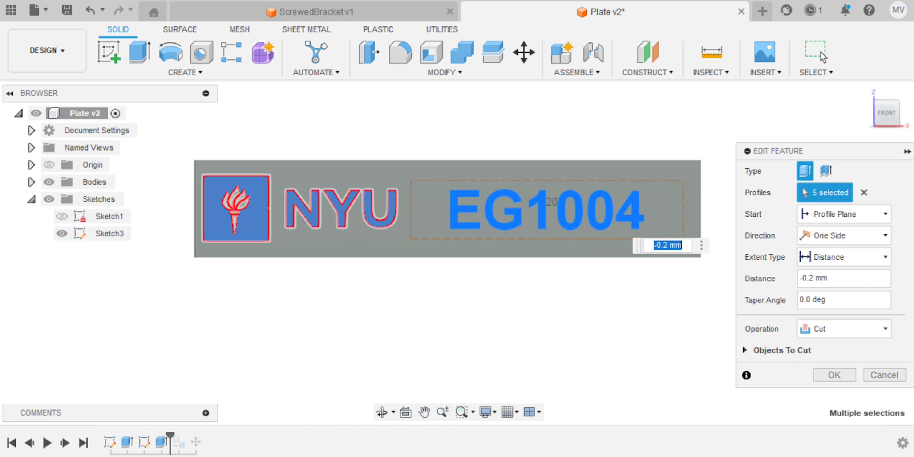Activate Plate v2 radio button
Screen dimensions: 914x457
click(x=115, y=113)
